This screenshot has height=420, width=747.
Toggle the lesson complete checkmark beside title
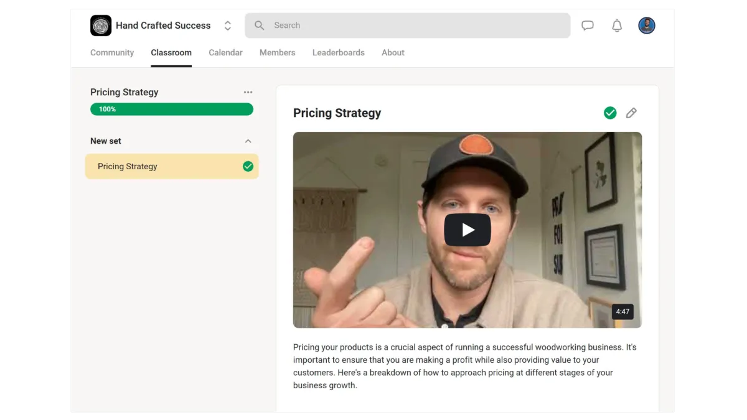(610, 113)
